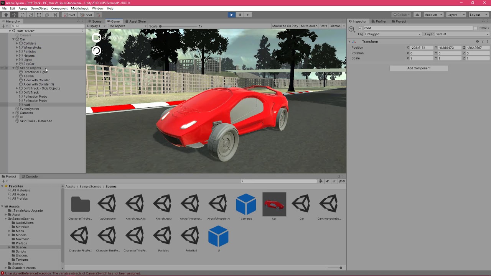This screenshot has width=491, height=276.
Task: Open the cloud services icon
Action: click(x=417, y=15)
